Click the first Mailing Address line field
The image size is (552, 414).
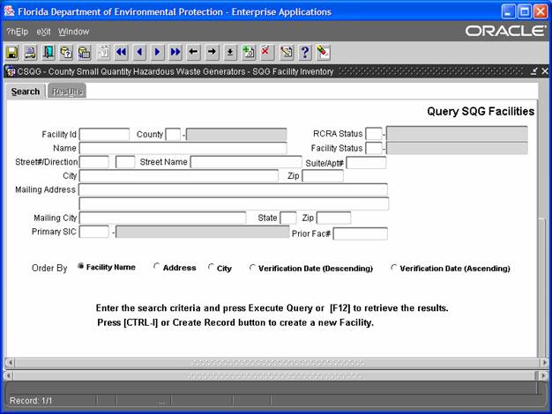coord(234,189)
